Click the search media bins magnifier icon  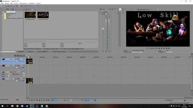(x=37, y=9)
